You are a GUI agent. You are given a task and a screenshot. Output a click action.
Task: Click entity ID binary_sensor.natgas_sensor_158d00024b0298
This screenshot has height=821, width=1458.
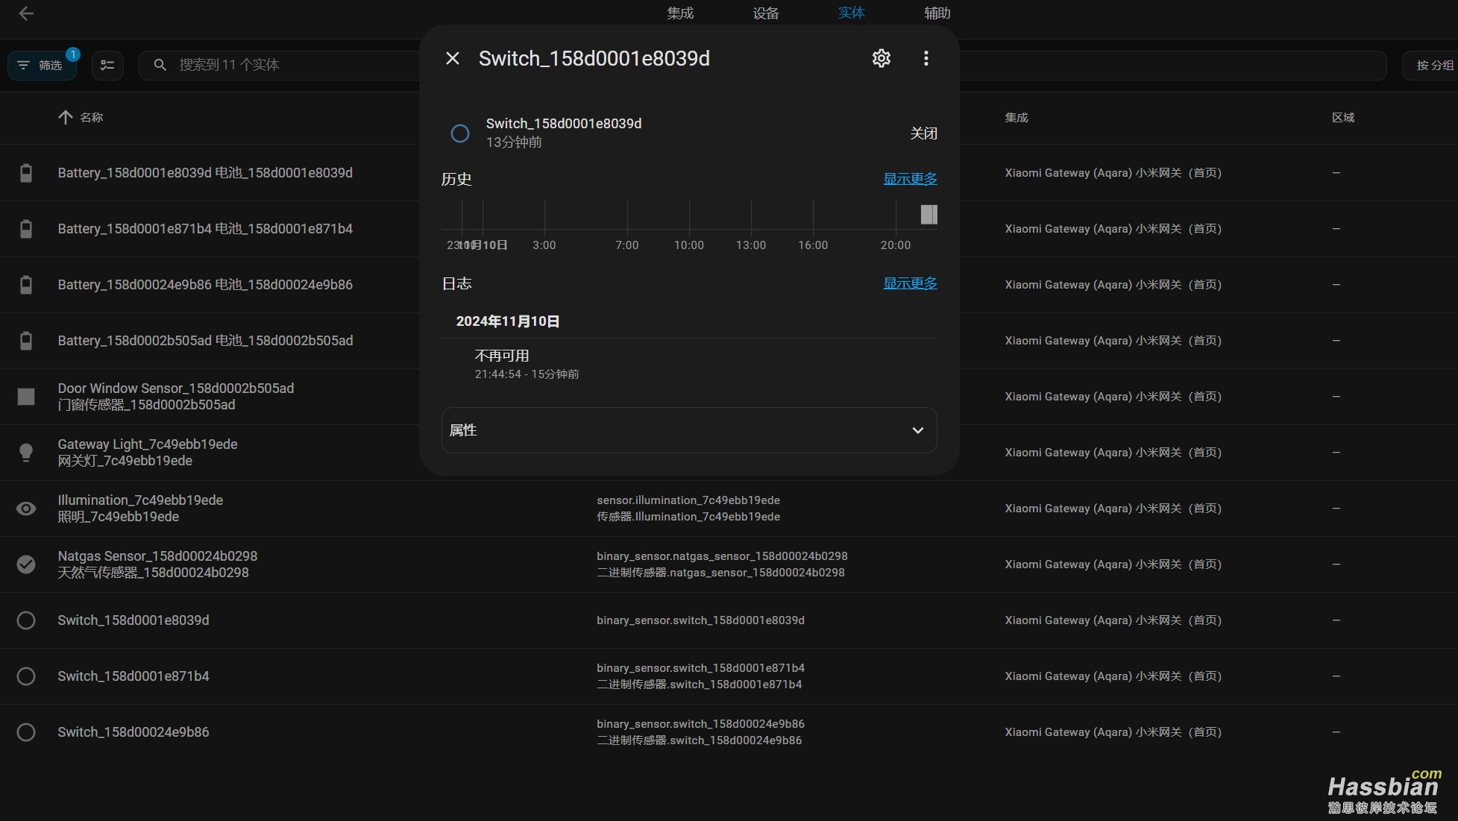pos(722,556)
